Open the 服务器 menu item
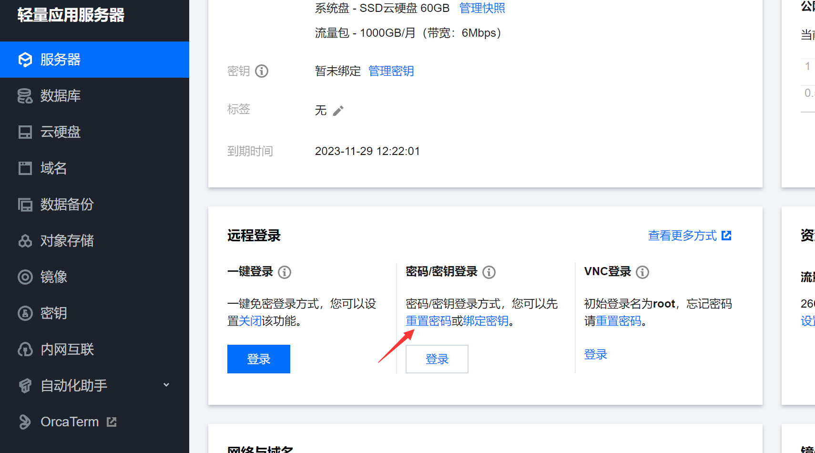815x453 pixels. pos(94,60)
